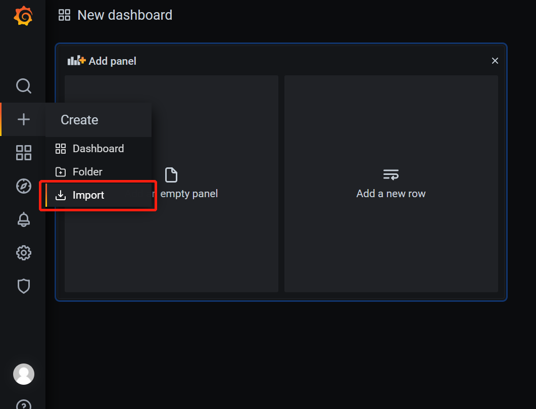The width and height of the screenshot is (536, 409).
Task: Click the new row lines icon
Action: click(x=391, y=174)
